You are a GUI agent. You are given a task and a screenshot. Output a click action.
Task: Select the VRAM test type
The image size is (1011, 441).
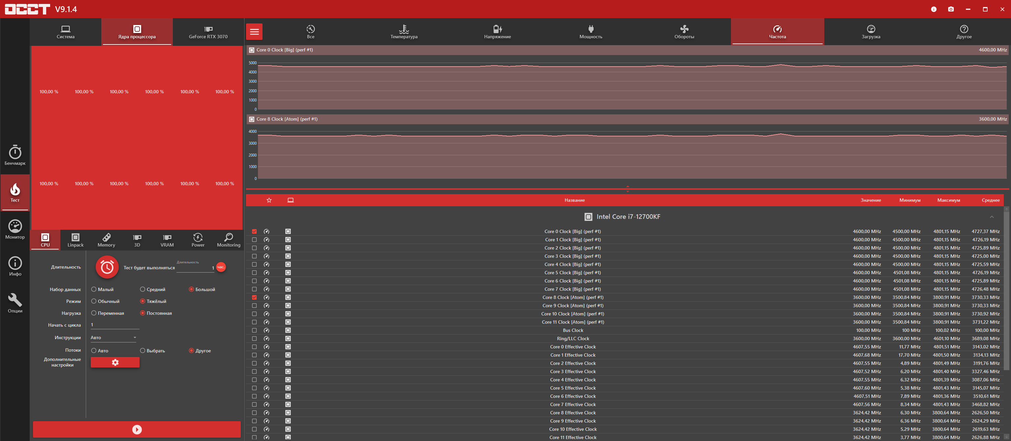coord(167,240)
